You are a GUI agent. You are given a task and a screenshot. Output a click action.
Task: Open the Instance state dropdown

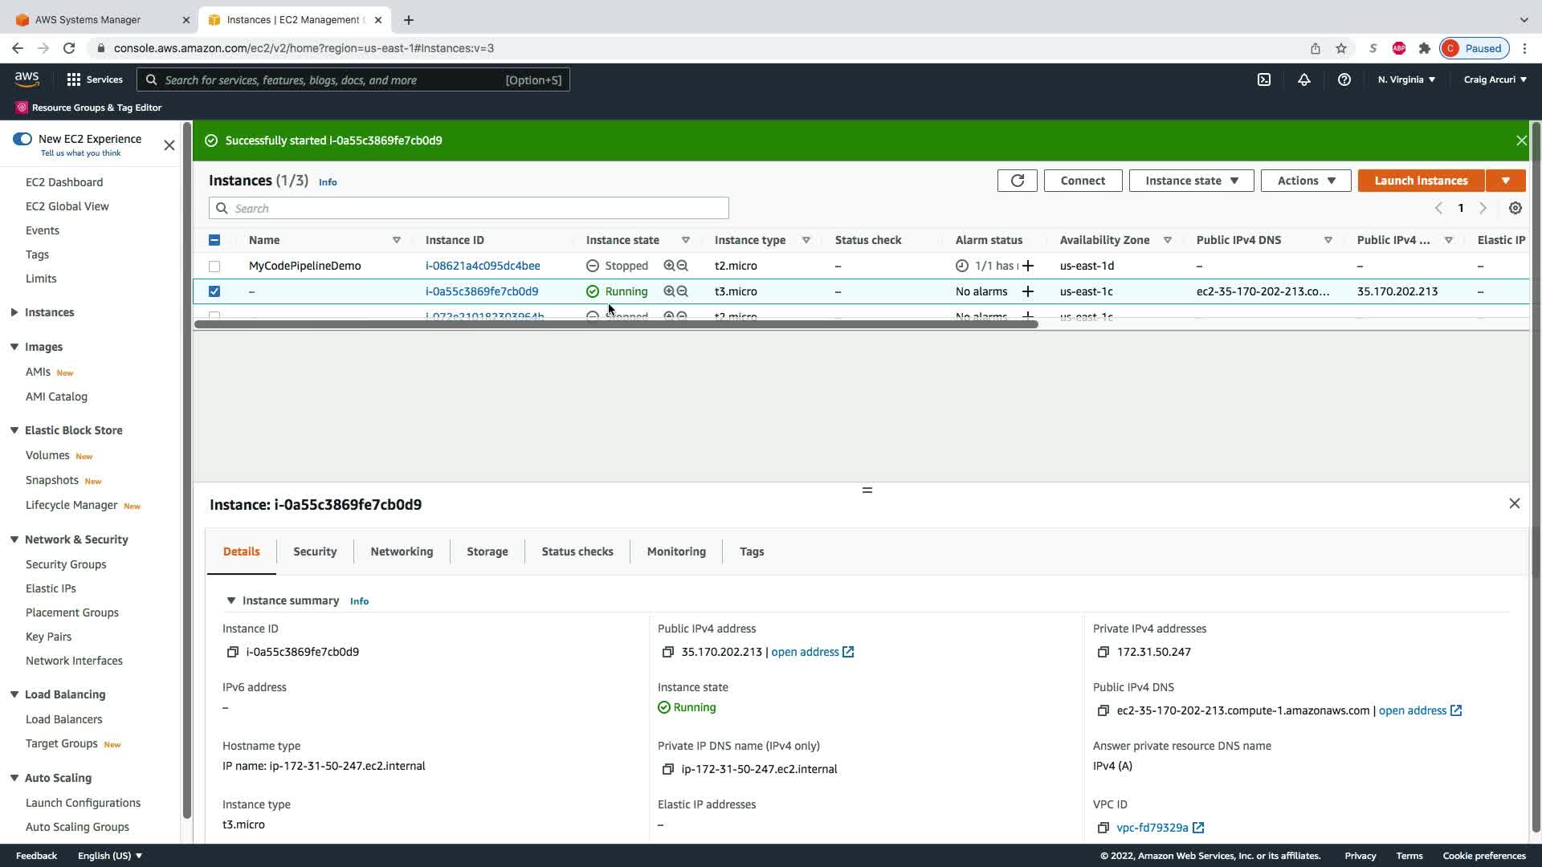click(x=1191, y=181)
